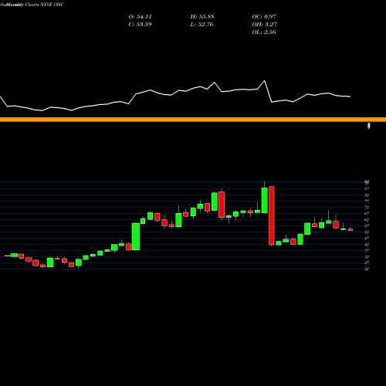Click the 'OH: 3.27' value
This screenshot has height=386, width=386.
[264, 25]
